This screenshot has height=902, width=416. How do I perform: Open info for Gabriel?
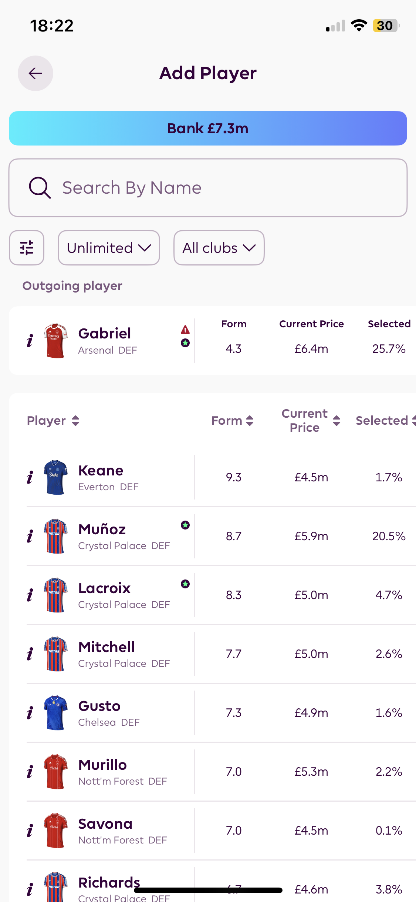pyautogui.click(x=30, y=341)
